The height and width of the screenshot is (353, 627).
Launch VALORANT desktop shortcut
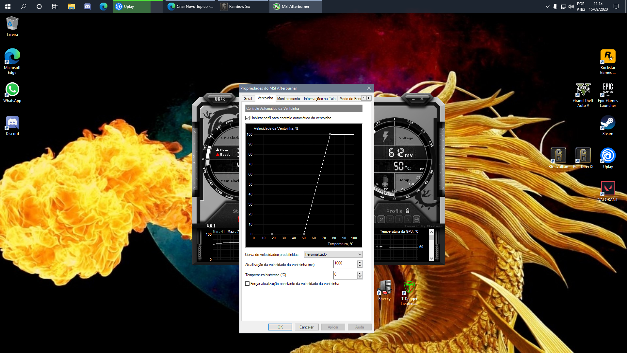tap(608, 192)
